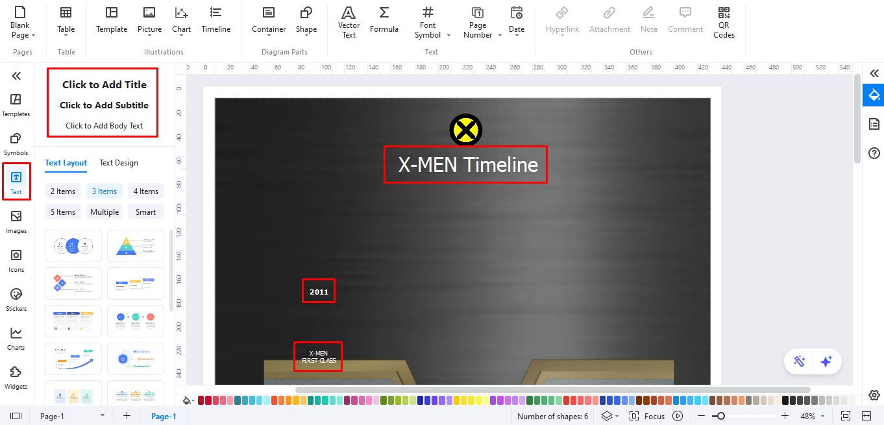Insert a Formula
The image size is (884, 425).
(384, 21)
